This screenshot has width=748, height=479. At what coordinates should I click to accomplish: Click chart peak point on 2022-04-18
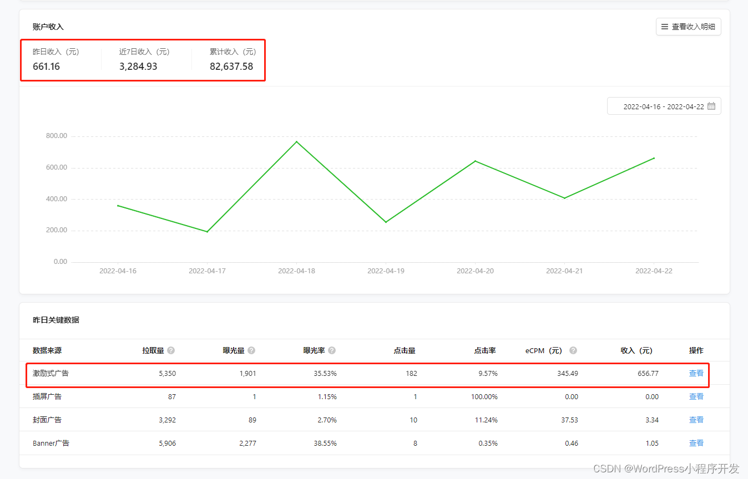pos(296,141)
